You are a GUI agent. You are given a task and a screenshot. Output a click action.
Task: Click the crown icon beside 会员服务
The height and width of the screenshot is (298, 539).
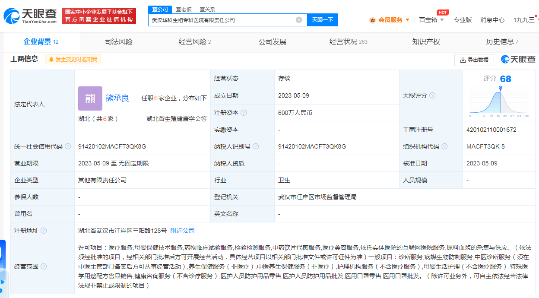[372, 20]
